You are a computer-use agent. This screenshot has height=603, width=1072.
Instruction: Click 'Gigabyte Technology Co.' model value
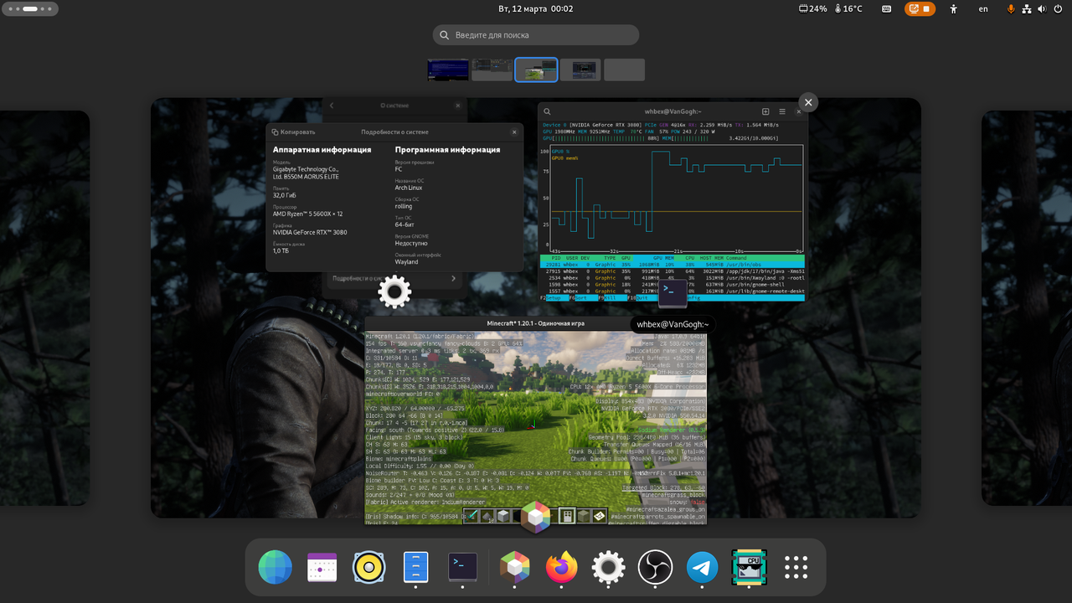306,173
